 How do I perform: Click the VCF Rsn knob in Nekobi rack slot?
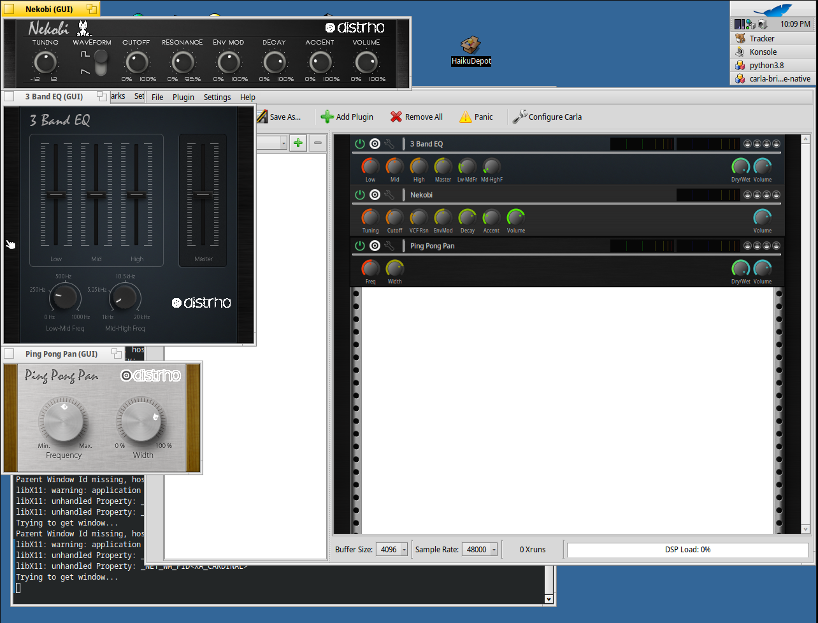coord(419,218)
